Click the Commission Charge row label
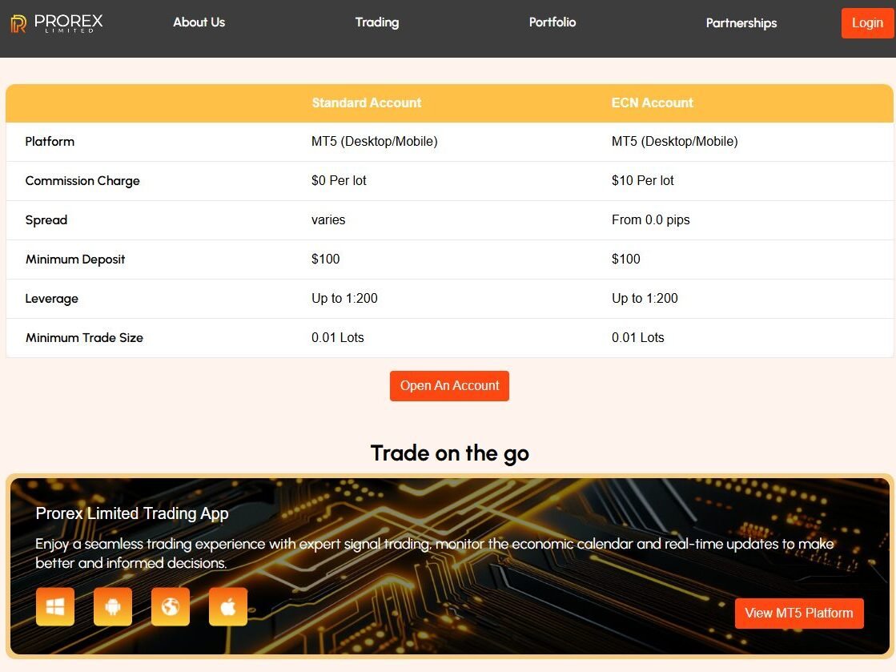This screenshot has height=672, width=896. click(x=82, y=180)
